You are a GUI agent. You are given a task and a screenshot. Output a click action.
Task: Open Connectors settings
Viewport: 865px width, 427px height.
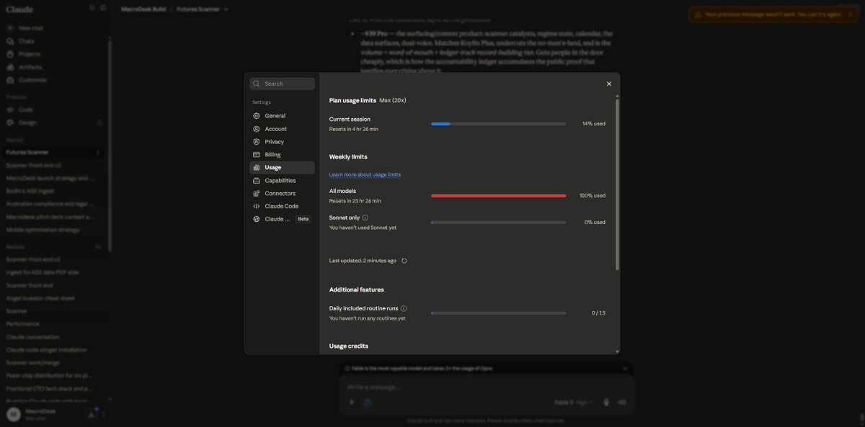[282, 194]
